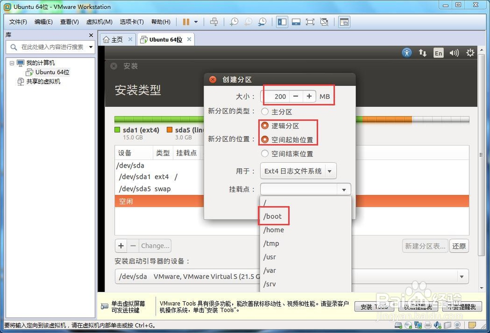Click the Change... partition button
The height and width of the screenshot is (333, 490).
(155, 245)
